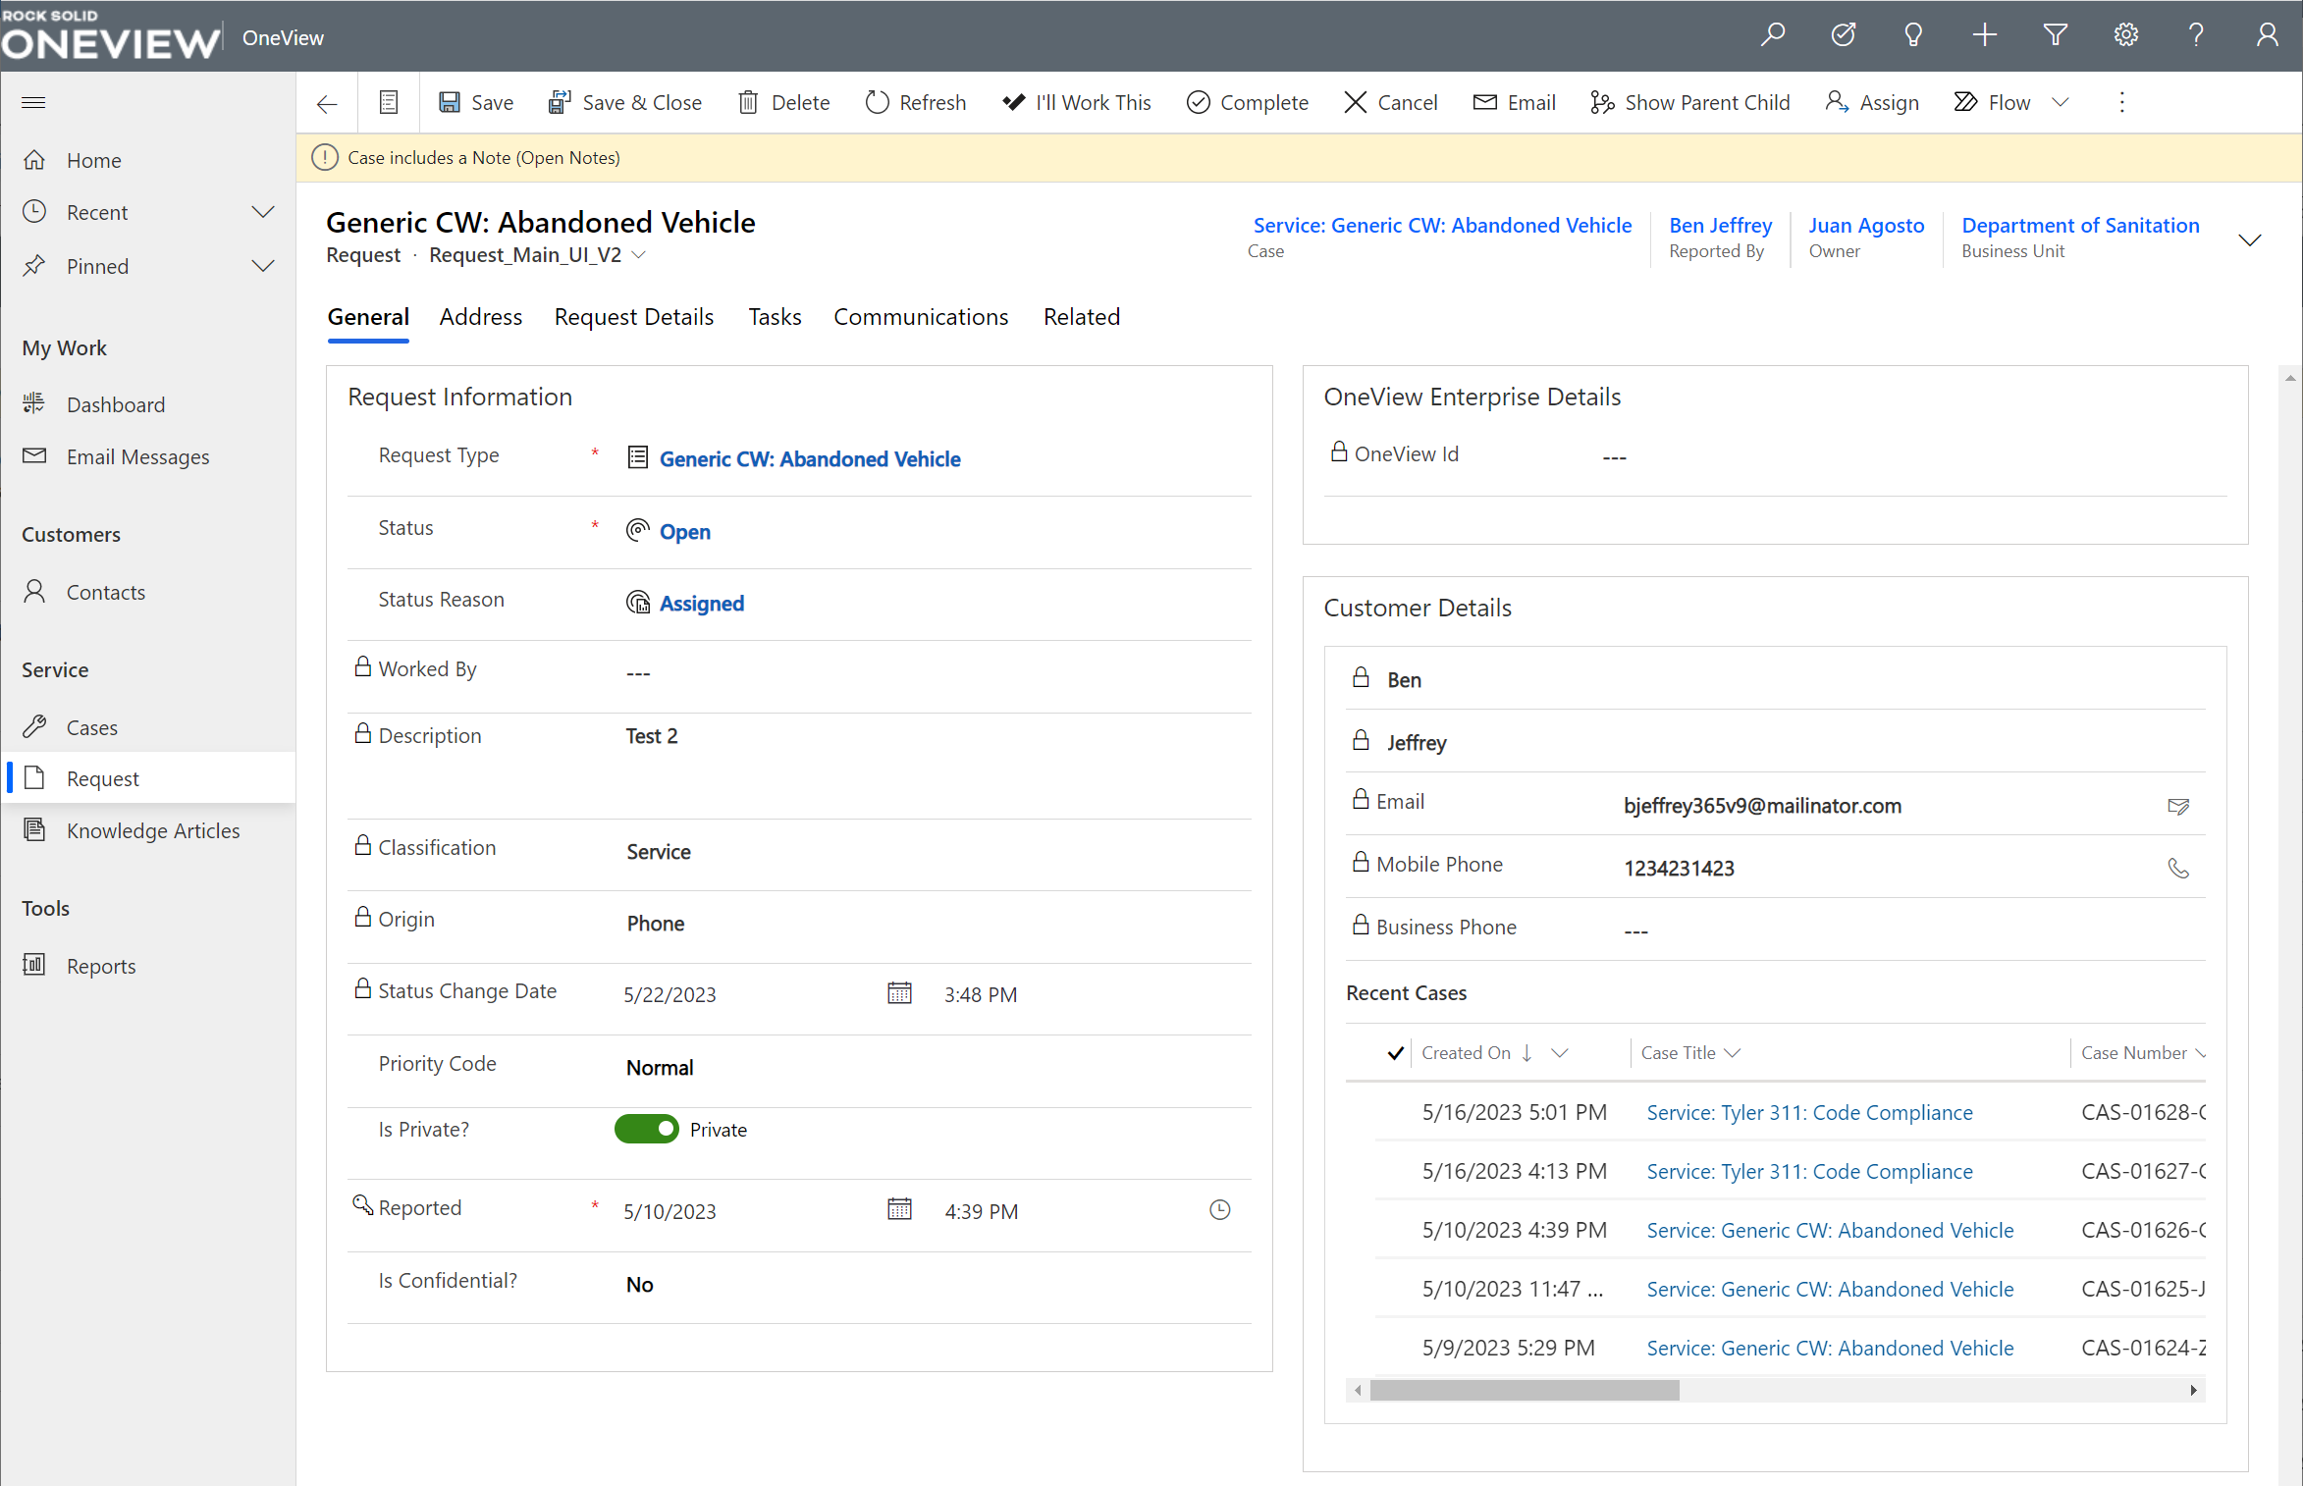
Task: Open case CAS-01628 Tyler 311 Code Compliance
Action: [x=1809, y=1112]
